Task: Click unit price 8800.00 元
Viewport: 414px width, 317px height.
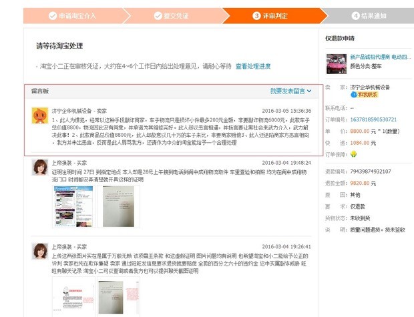Action: (x=363, y=131)
